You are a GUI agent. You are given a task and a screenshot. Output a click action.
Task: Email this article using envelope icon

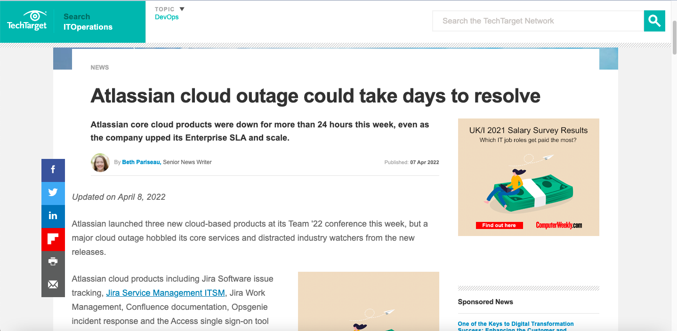53,284
